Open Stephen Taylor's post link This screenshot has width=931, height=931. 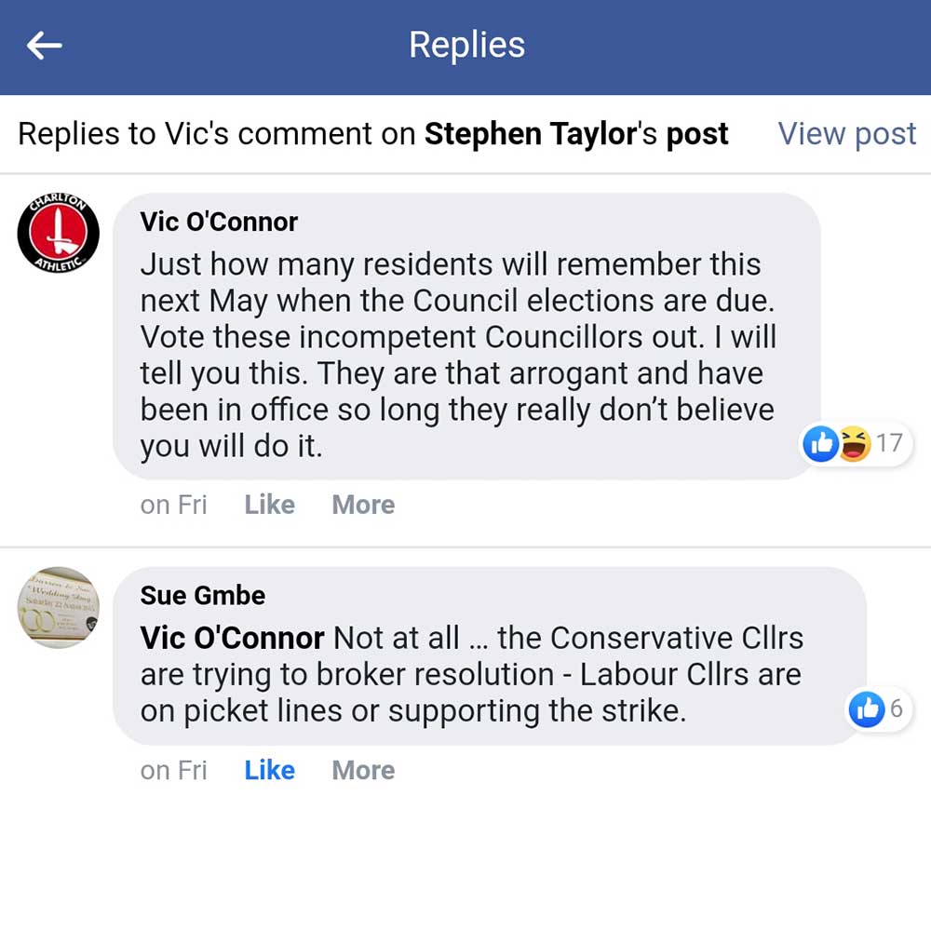pyautogui.click(x=575, y=134)
